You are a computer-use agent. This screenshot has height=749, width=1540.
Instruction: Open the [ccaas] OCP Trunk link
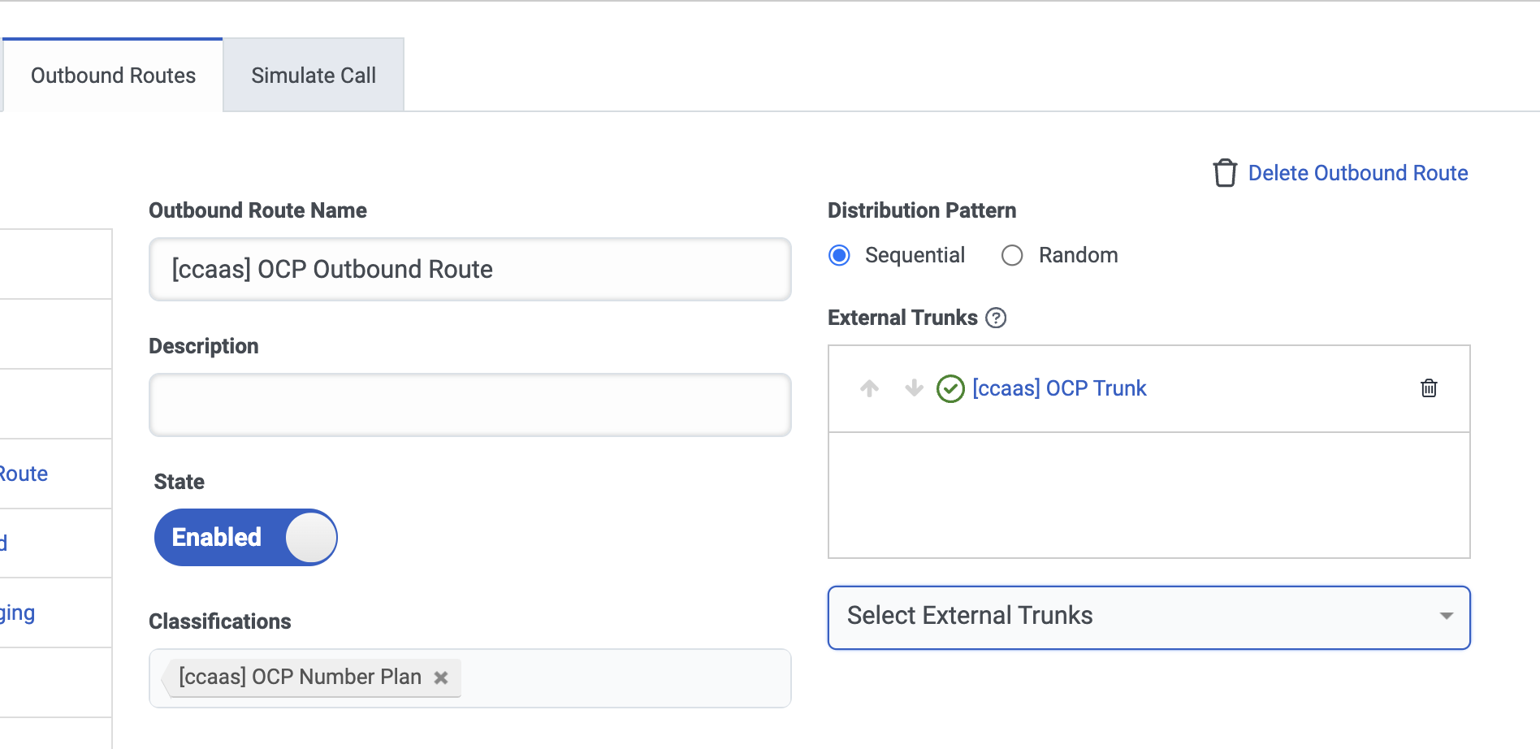(1058, 388)
